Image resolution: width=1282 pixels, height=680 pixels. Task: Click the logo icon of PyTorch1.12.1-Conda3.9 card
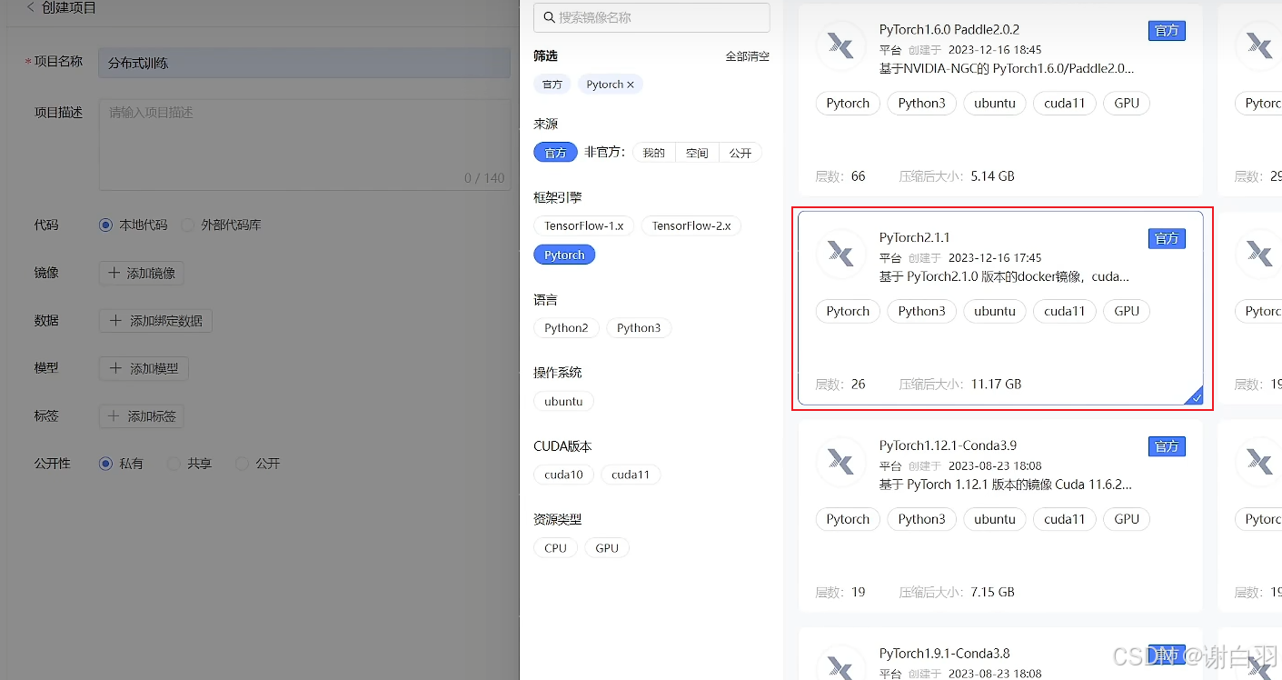[x=840, y=463]
